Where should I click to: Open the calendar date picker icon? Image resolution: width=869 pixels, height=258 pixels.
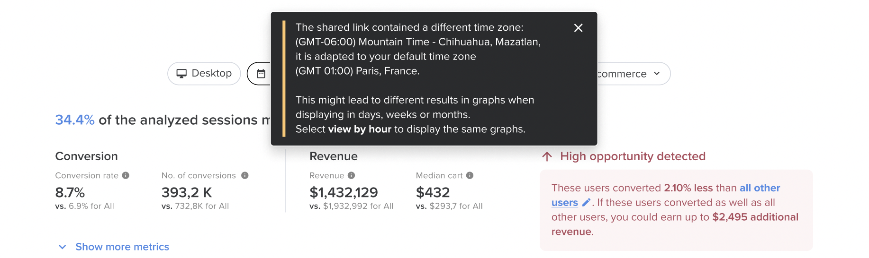[x=261, y=74]
